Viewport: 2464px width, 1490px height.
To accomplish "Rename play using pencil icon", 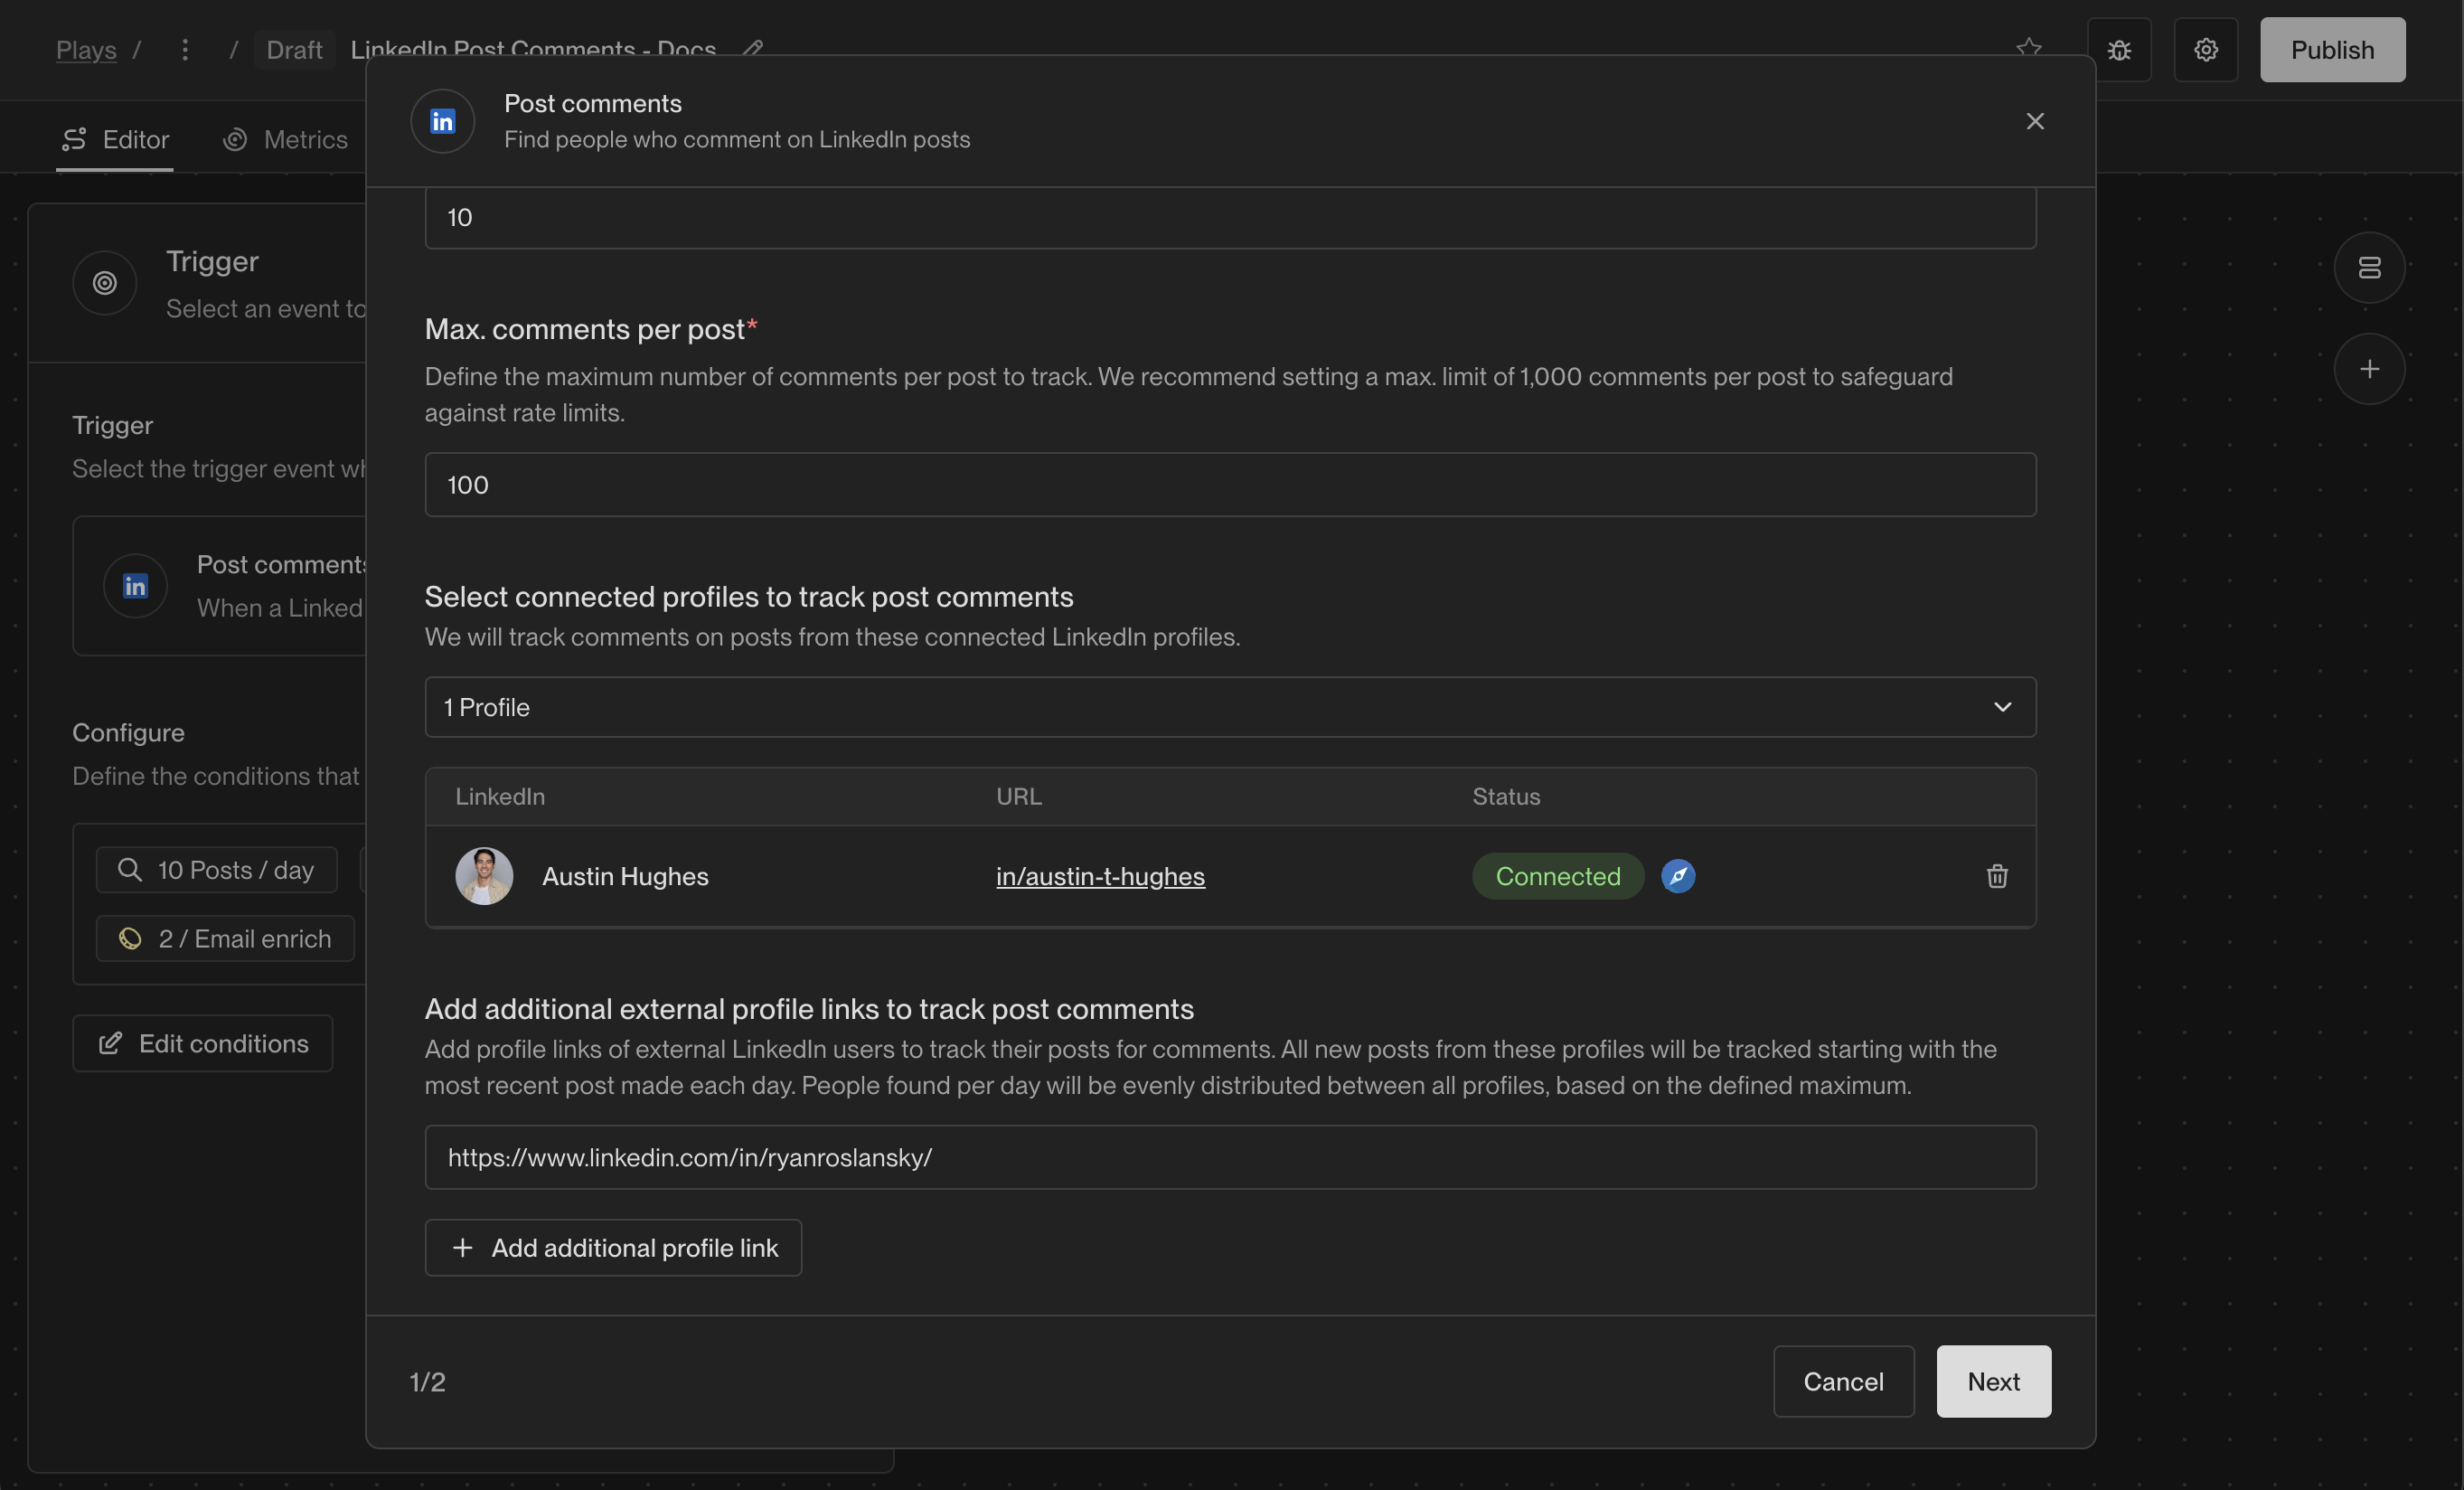I will [x=753, y=48].
